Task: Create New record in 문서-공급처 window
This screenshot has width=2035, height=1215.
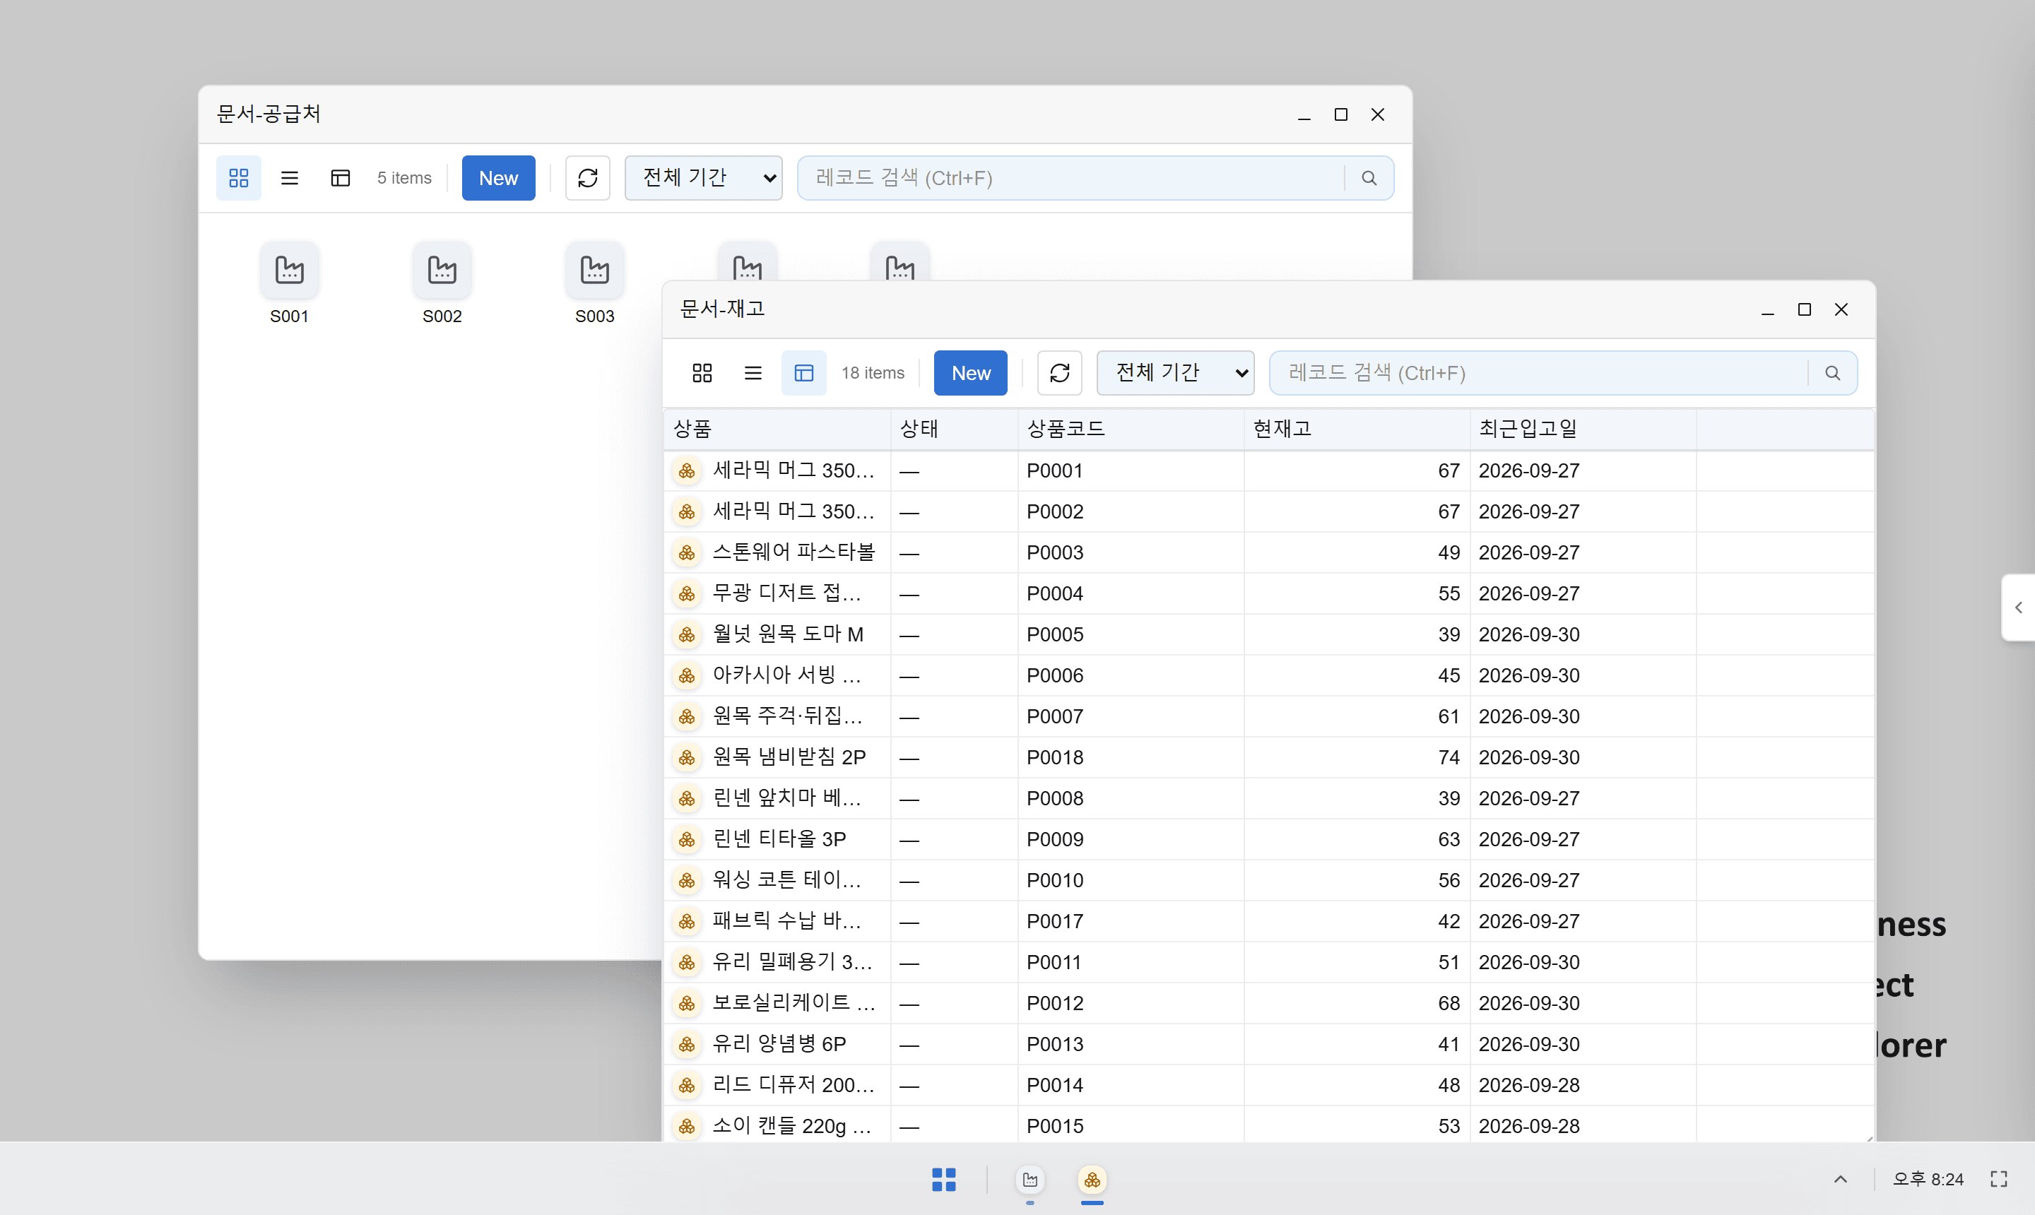Action: tap(498, 178)
